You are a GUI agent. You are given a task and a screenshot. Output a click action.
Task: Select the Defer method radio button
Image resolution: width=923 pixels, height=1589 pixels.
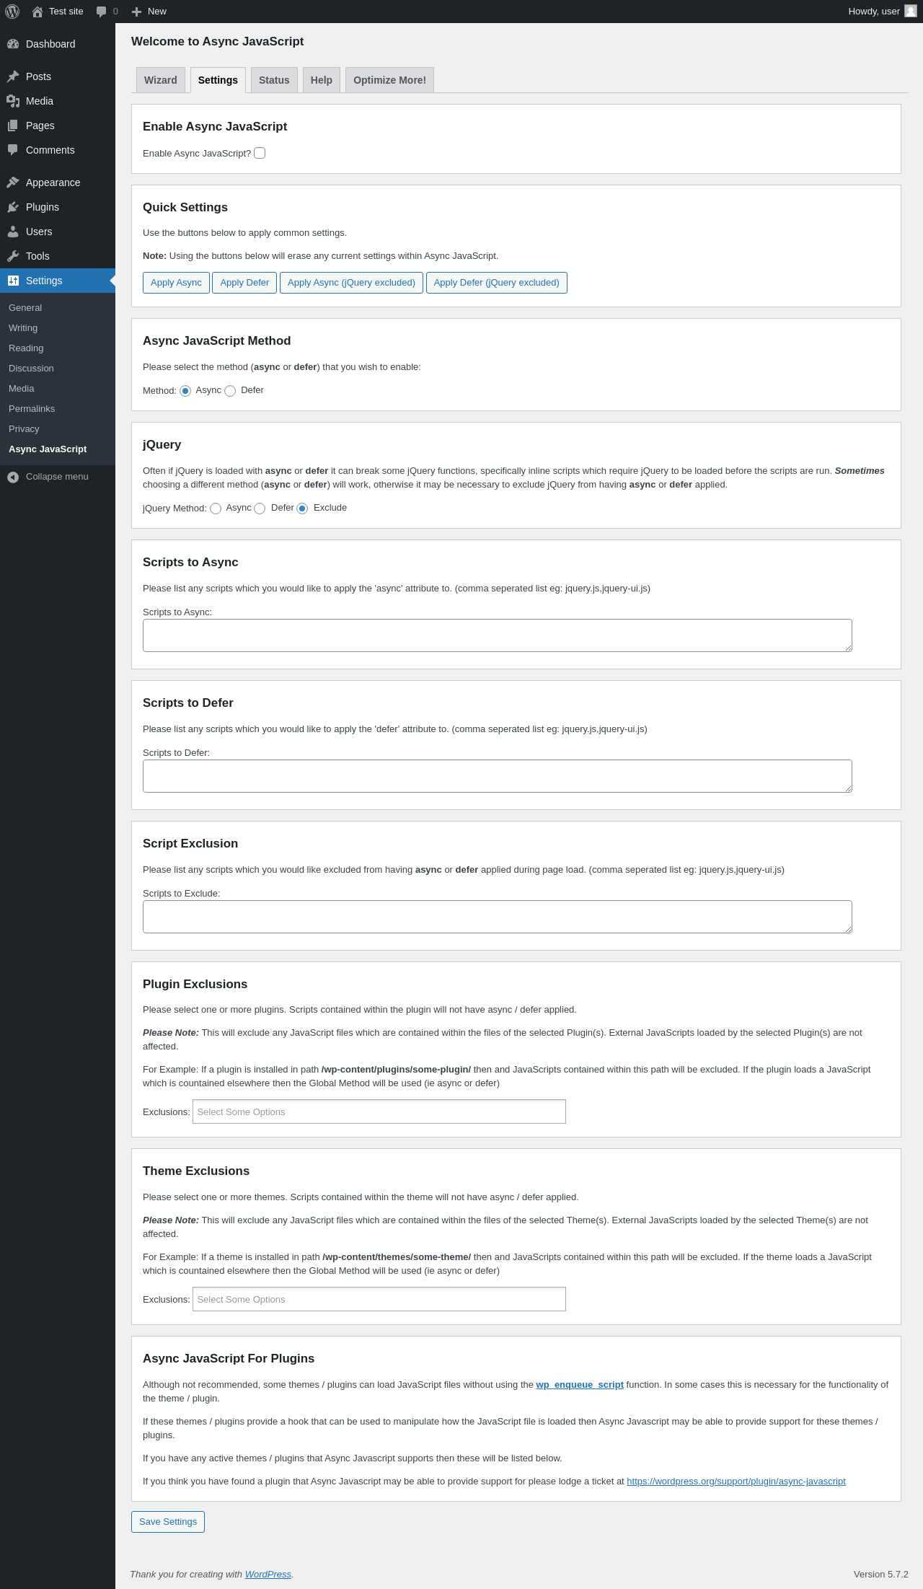(230, 391)
